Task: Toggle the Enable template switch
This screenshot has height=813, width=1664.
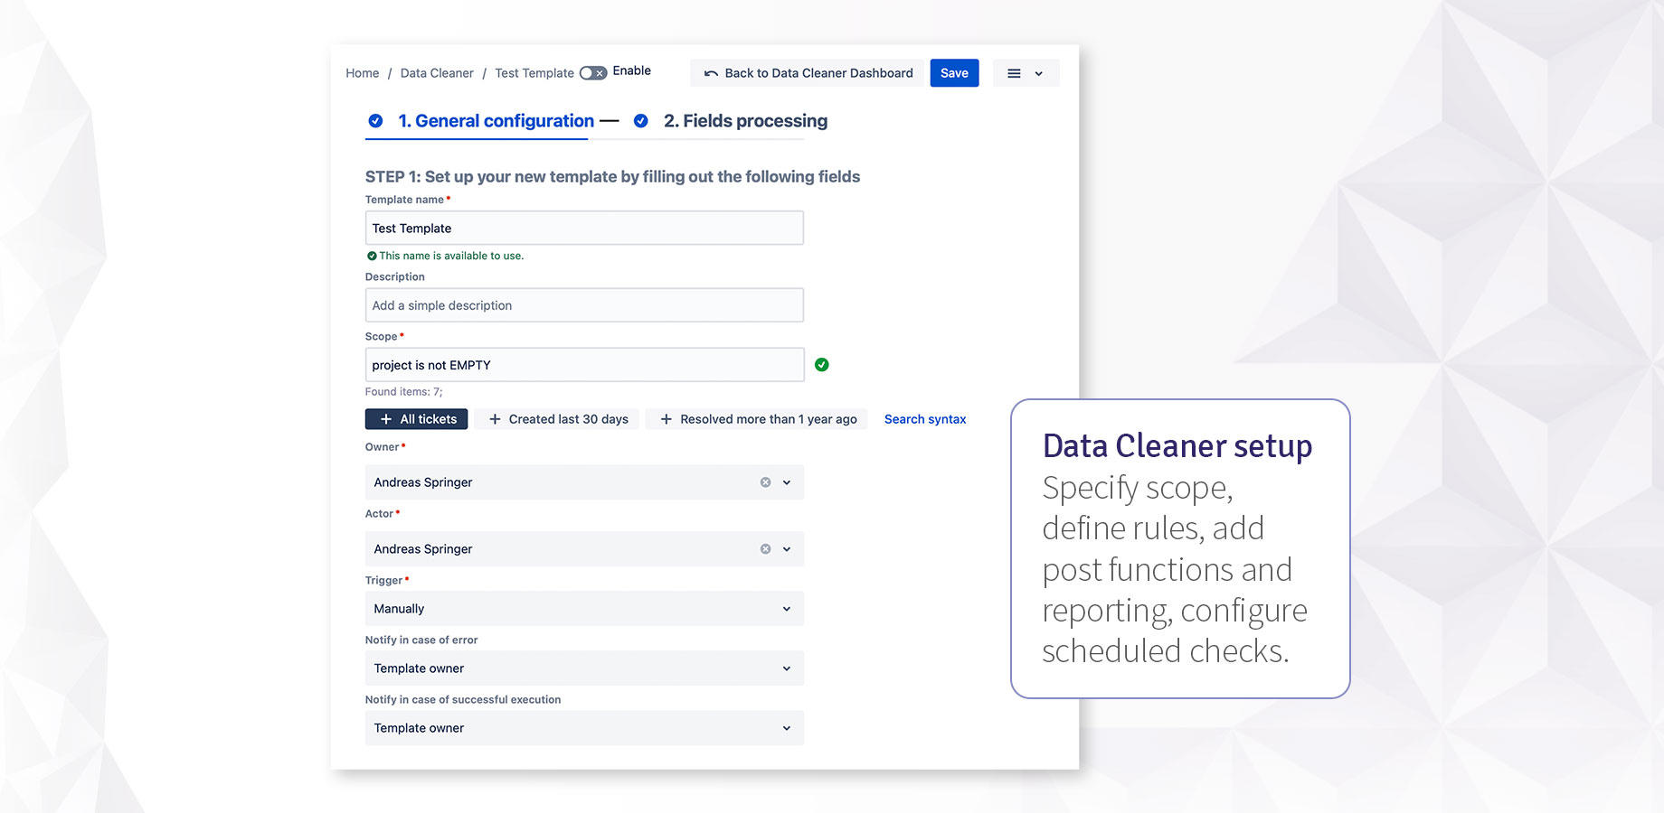Action: [x=593, y=73]
